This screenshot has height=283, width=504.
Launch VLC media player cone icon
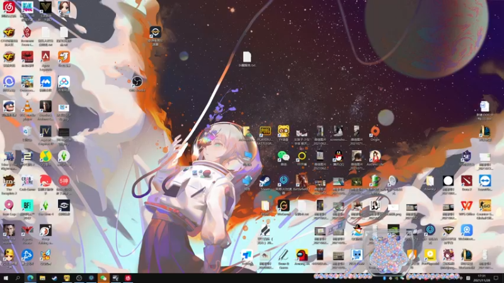click(x=27, y=106)
